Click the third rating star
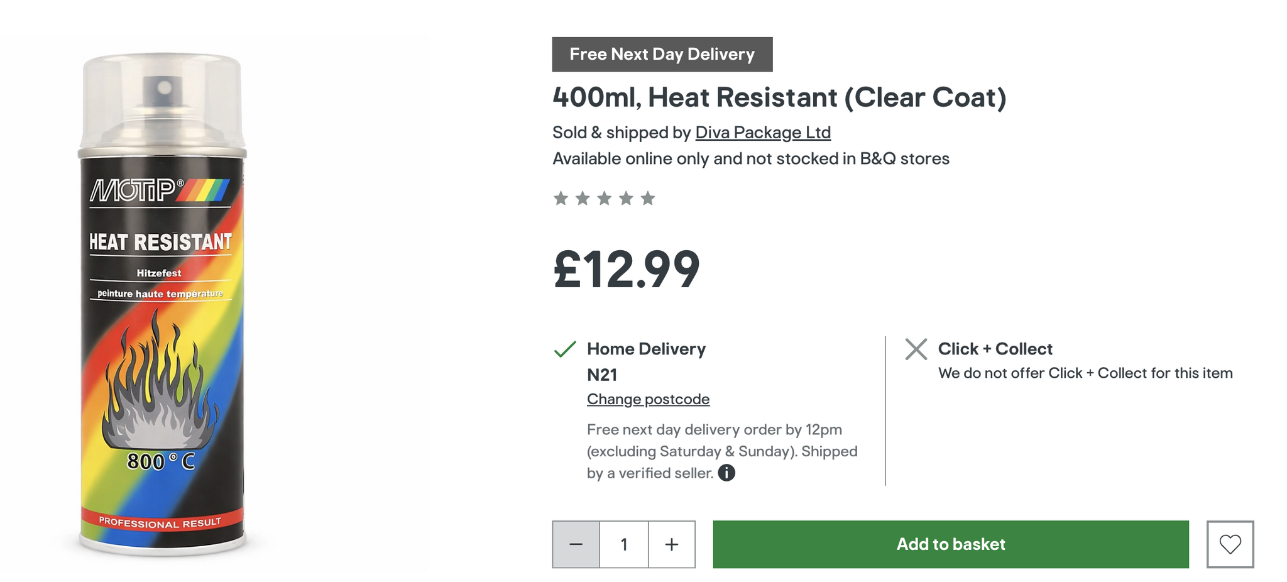The image size is (1287, 582). (604, 199)
